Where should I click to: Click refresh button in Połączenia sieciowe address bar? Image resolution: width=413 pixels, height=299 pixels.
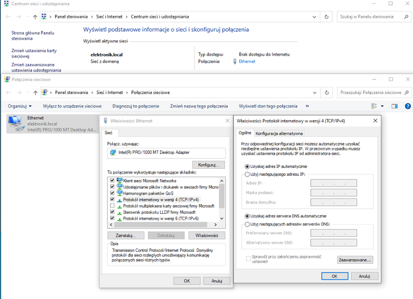(326, 93)
